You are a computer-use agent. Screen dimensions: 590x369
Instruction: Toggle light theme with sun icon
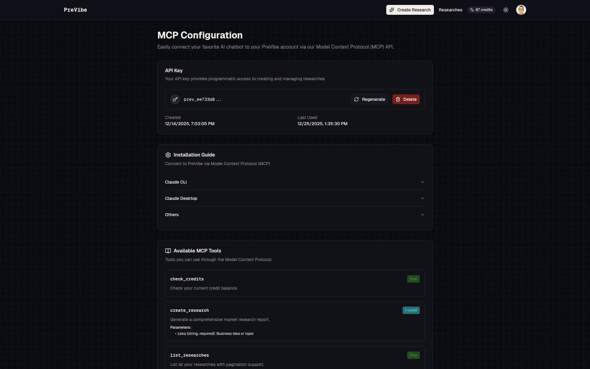tap(505, 10)
